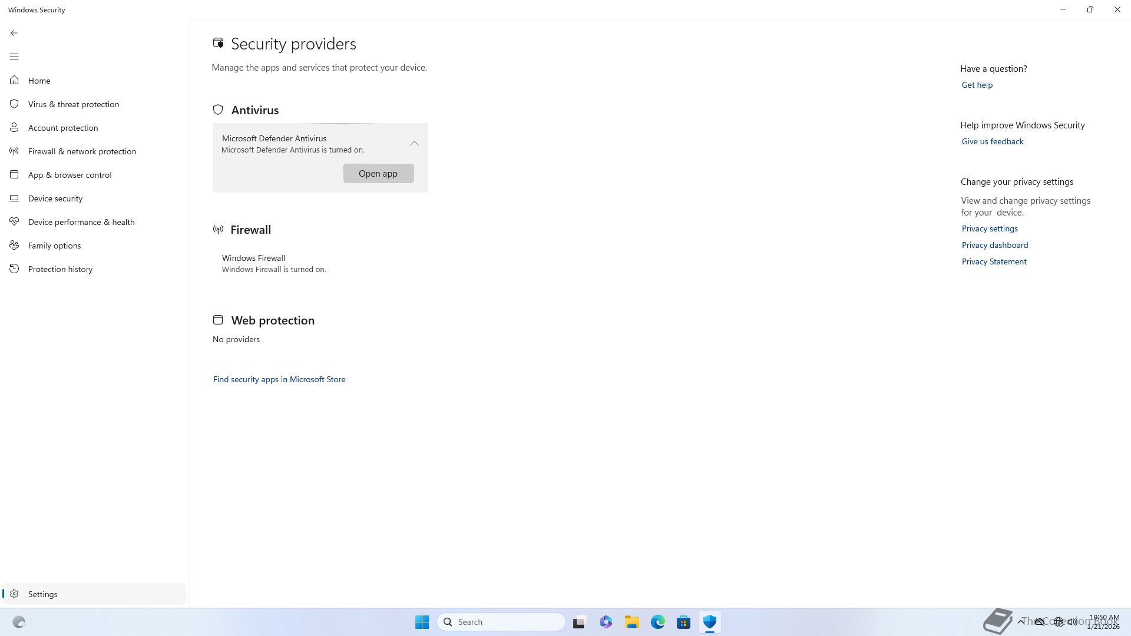Go to Device performance & health
This screenshot has width=1131, height=636.
point(81,222)
